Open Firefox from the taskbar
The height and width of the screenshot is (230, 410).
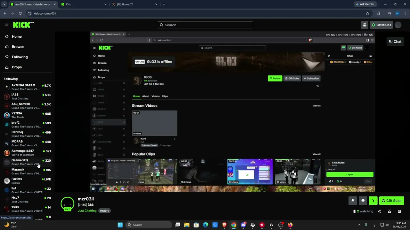point(290,225)
